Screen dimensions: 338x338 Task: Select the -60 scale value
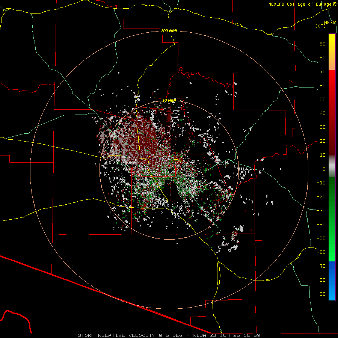point(321,252)
